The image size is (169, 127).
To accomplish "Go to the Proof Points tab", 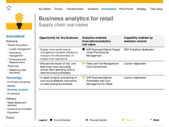I will pyautogui.click(x=126, y=9).
